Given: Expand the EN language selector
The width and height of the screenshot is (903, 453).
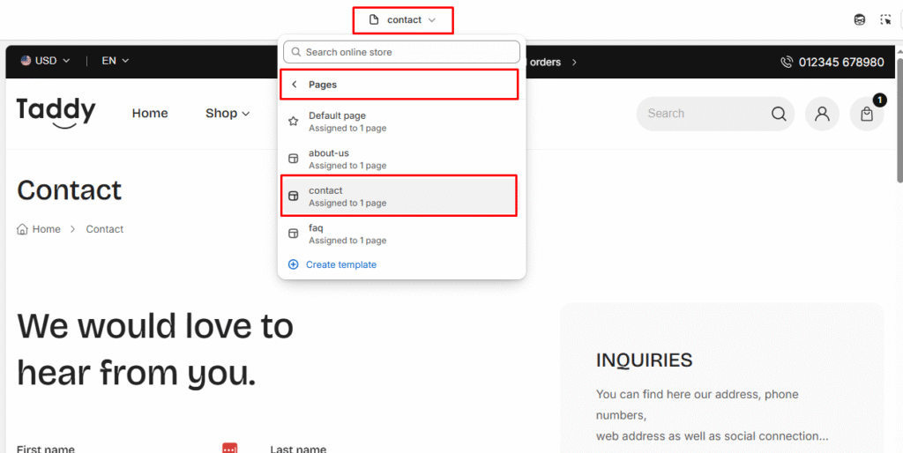Looking at the screenshot, I should (115, 61).
